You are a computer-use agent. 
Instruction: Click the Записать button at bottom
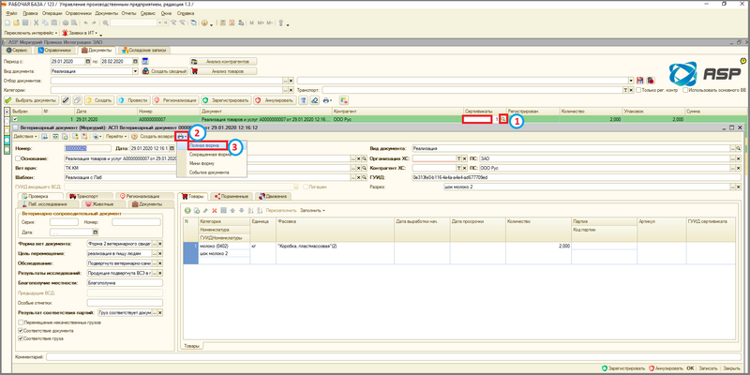click(708, 368)
